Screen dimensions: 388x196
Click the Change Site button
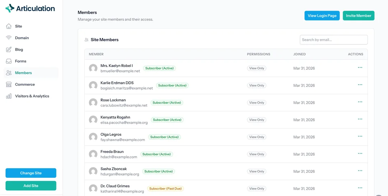[31, 173]
